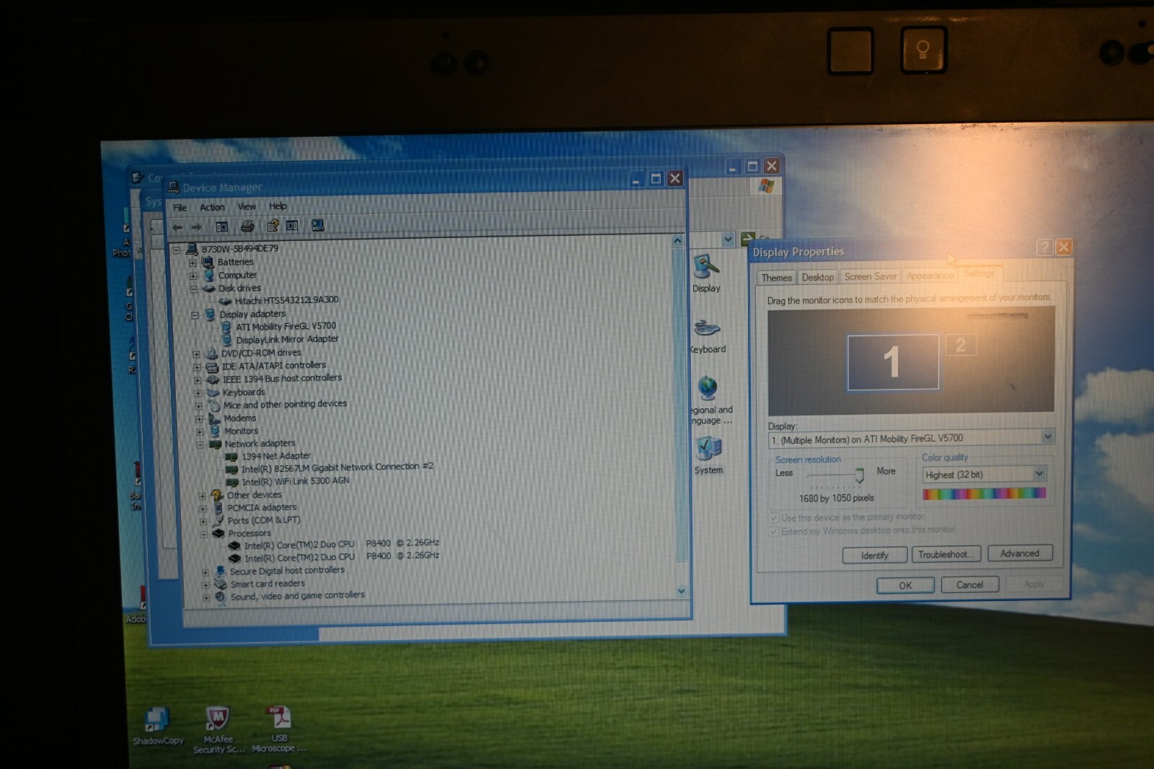Open the Color quality dropdown
Image resolution: width=1154 pixels, height=769 pixels.
click(1039, 473)
